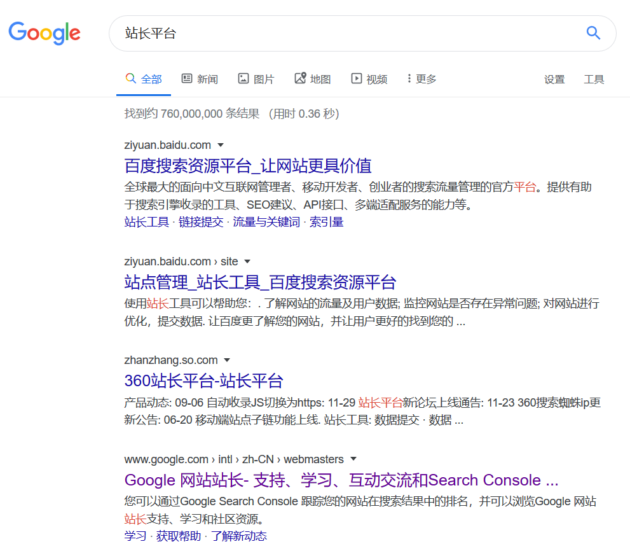
Task: Open the 流量与关键词 sitelink
Action: point(266,222)
